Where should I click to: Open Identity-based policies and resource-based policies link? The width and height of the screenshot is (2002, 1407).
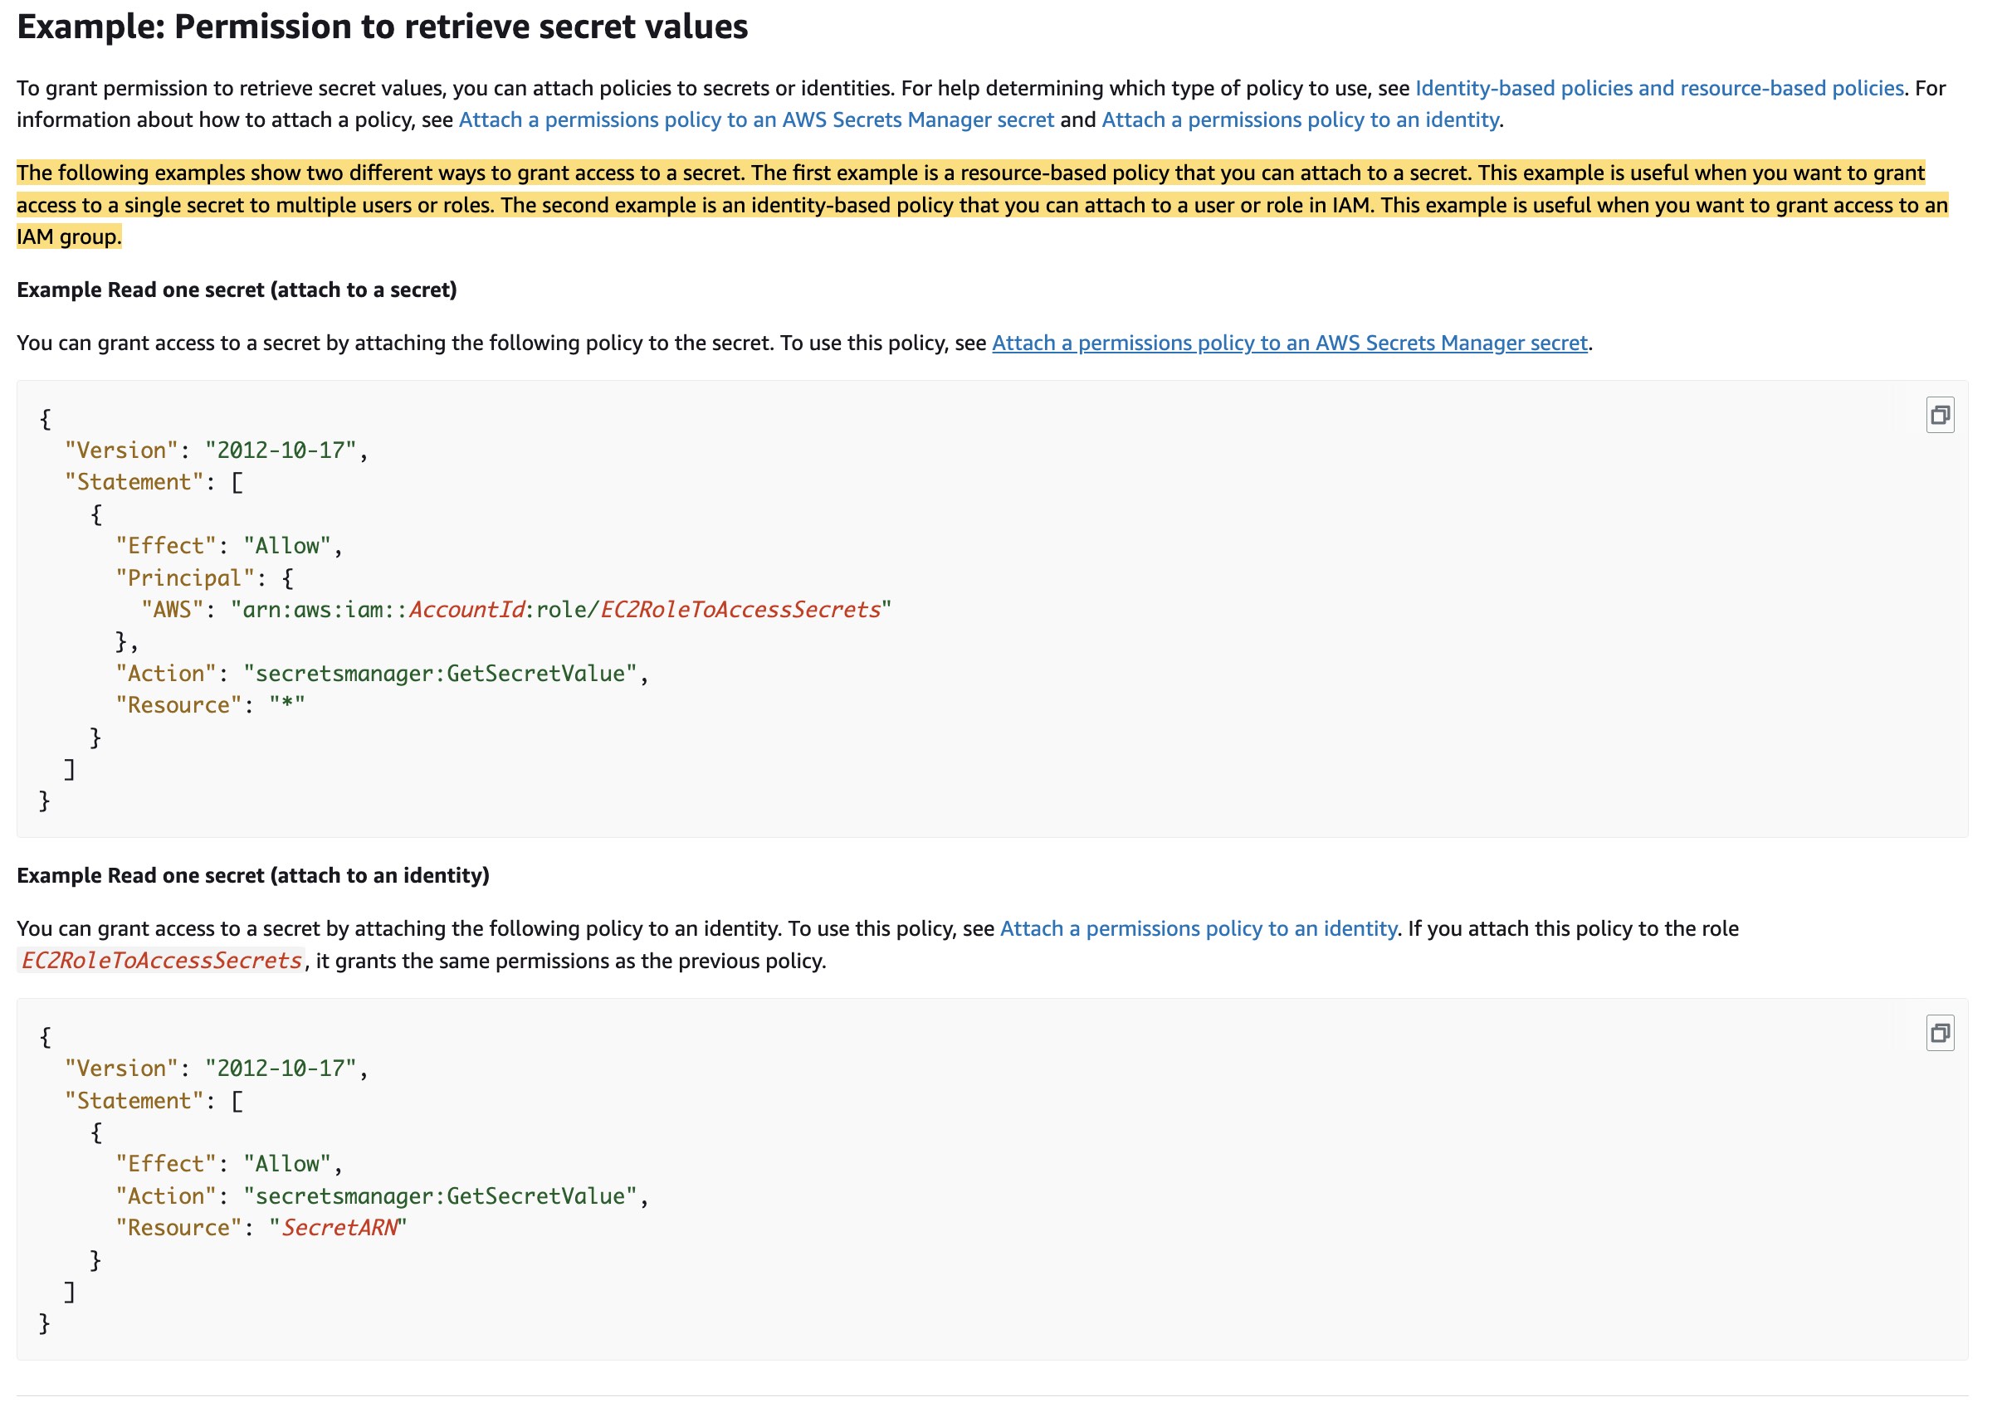[1658, 88]
